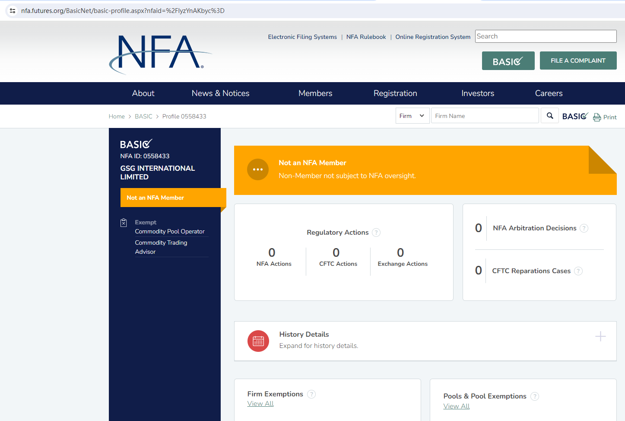
Task: Expand History Details with the plus icon
Action: click(600, 336)
